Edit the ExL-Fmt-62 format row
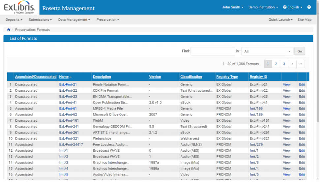 click(x=302, y=115)
